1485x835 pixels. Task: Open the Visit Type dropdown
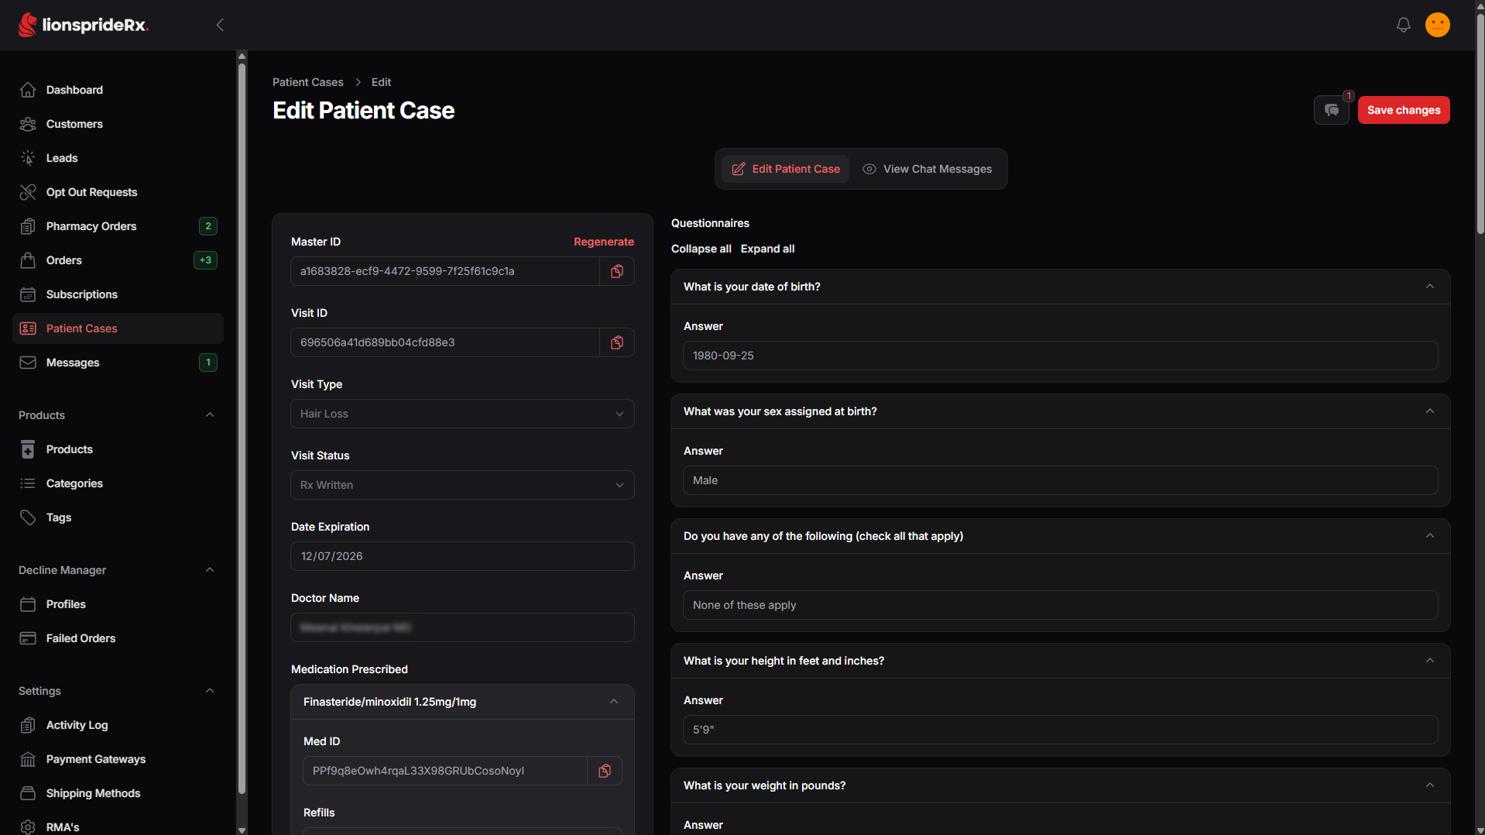click(462, 414)
